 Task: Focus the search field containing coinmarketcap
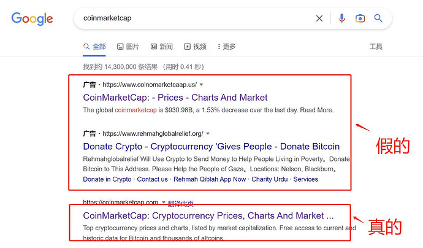pos(197,18)
